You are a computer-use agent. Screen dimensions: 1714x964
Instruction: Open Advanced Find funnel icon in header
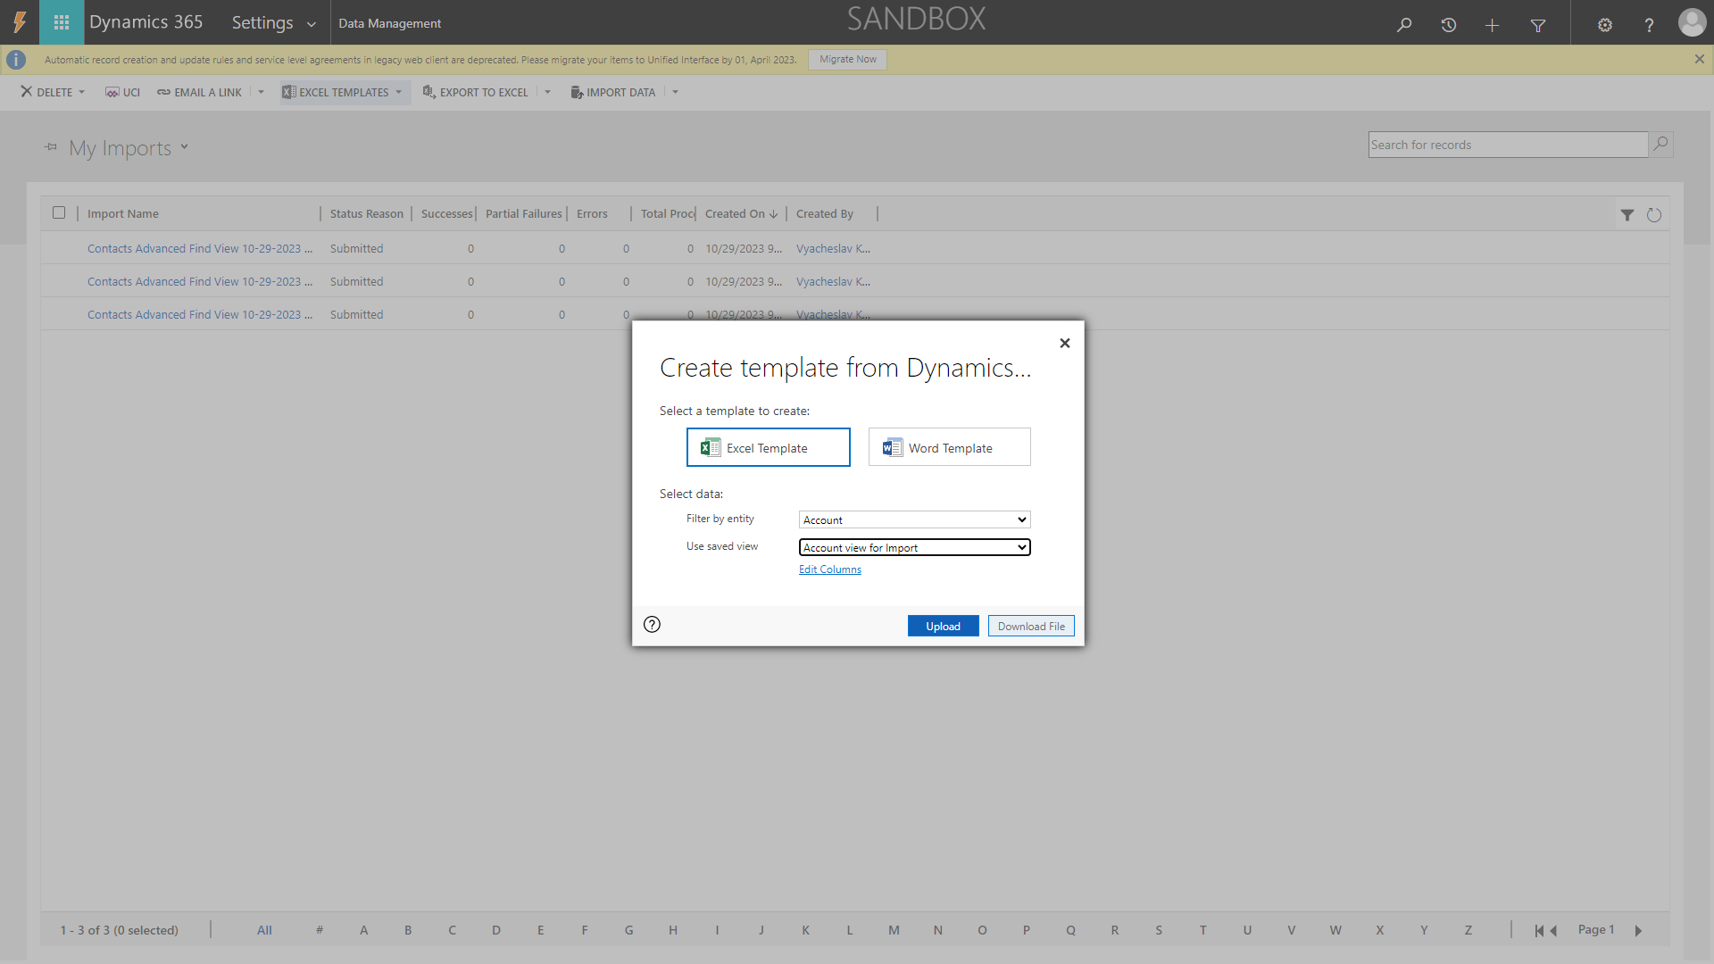click(1538, 24)
